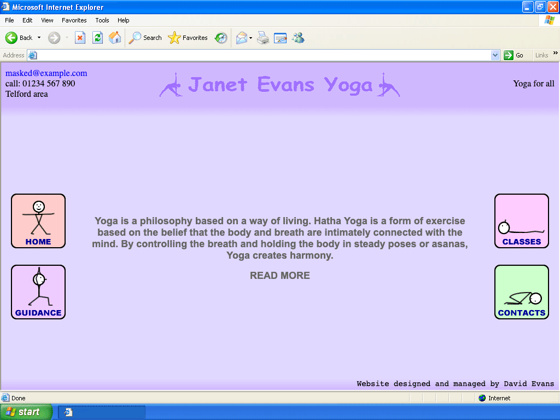Click 'Yoga for all' text
The image size is (560, 420).
[534, 84]
